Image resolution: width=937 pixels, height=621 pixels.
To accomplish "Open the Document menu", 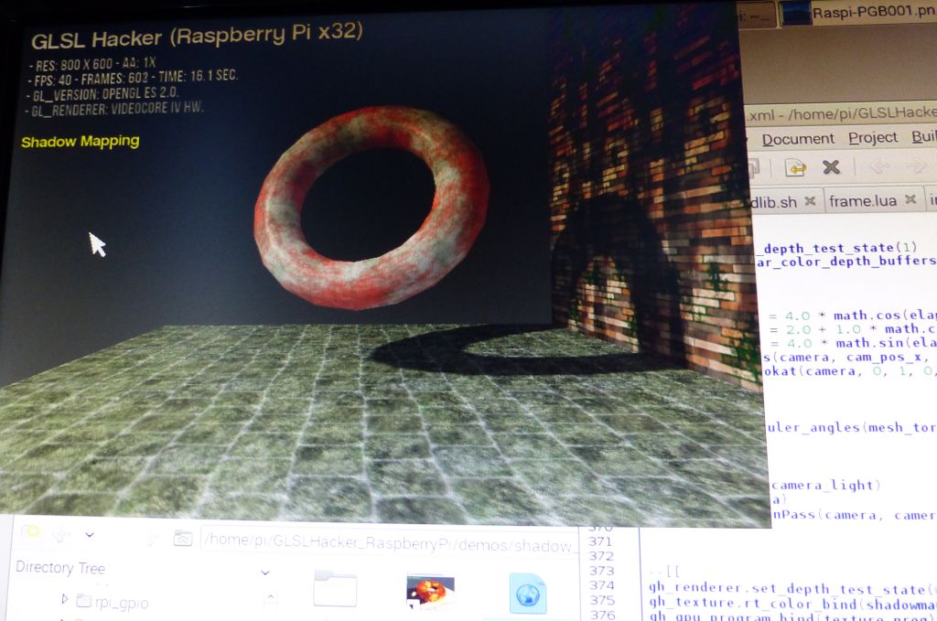I will pos(798,139).
